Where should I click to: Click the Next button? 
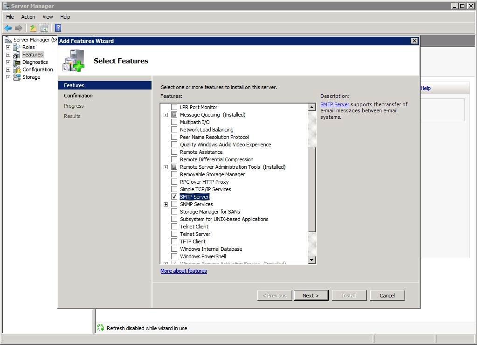tap(311, 296)
